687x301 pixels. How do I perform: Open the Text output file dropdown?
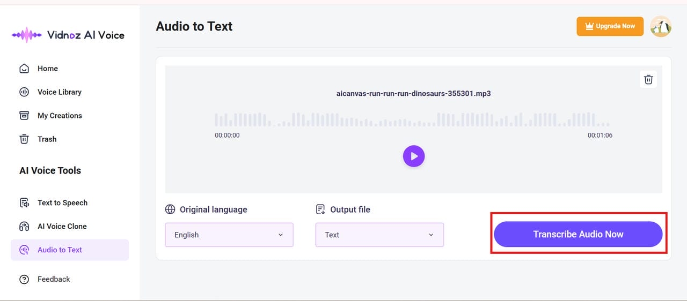[x=379, y=235]
